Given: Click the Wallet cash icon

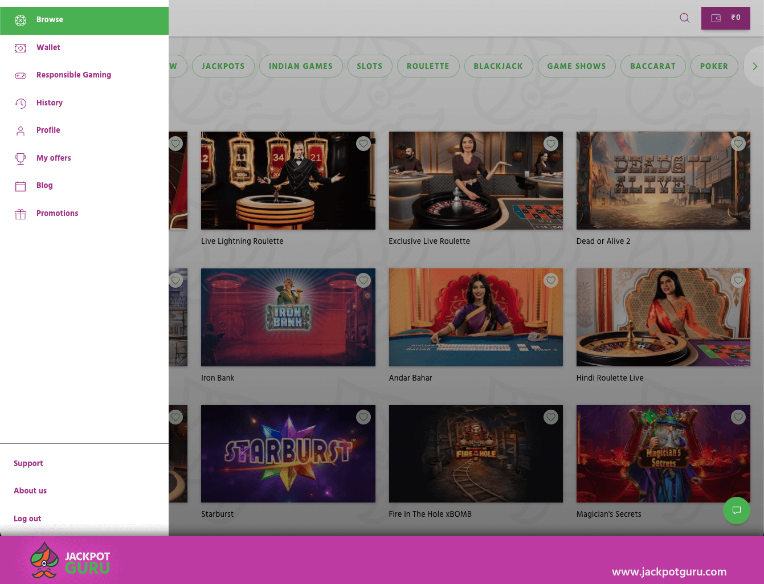Looking at the screenshot, I should click(x=21, y=48).
